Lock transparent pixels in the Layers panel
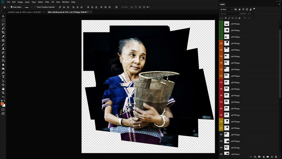 226,18
